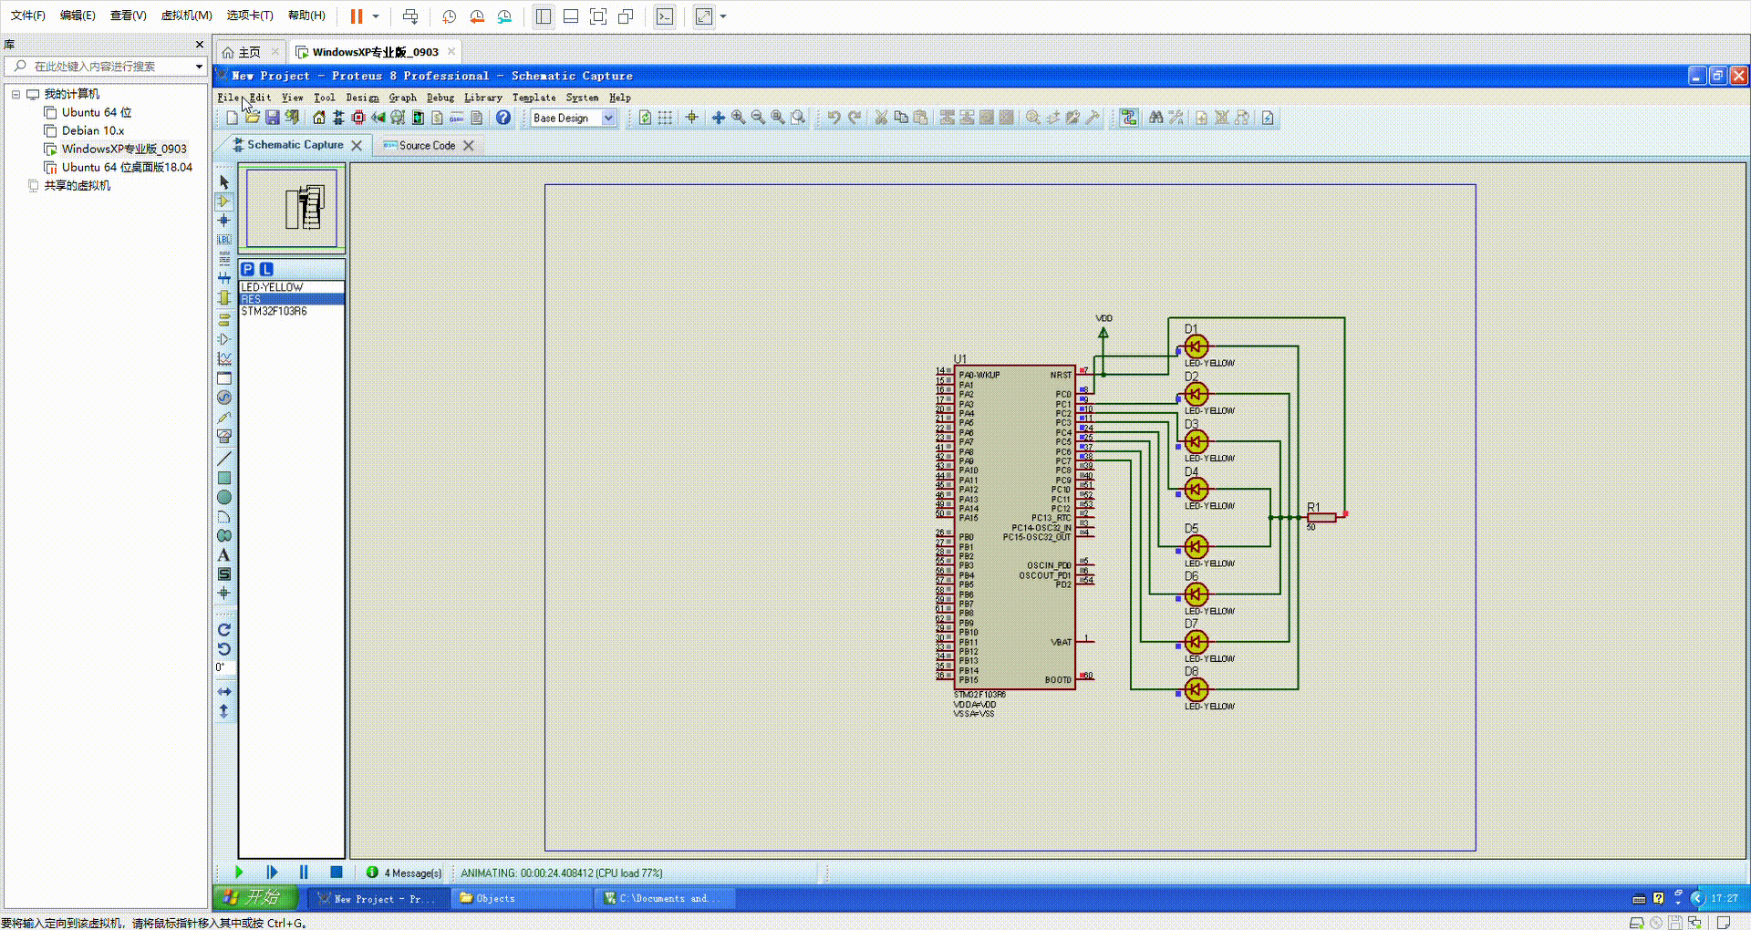Image resolution: width=1751 pixels, height=930 pixels.
Task: Zoom in using the magnifier toolbar icon
Action: tap(738, 118)
